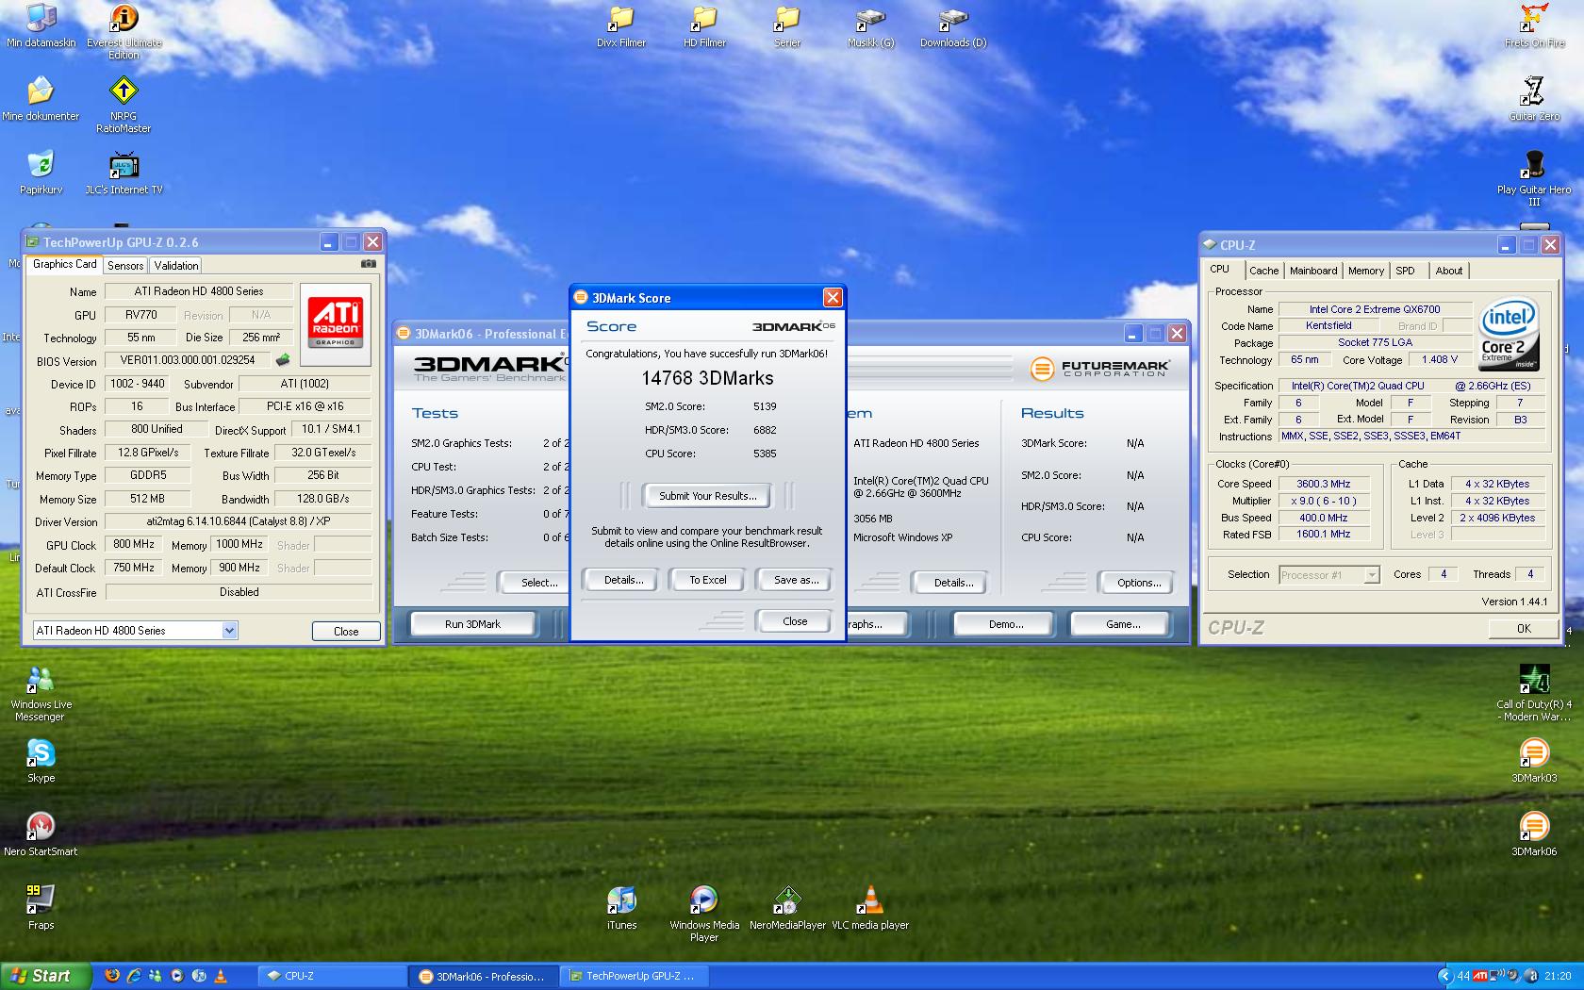Viewport: 1584px width, 990px height.
Task: Expand the ATI Radeon HD 4800 Series dropdown
Action: point(229,631)
